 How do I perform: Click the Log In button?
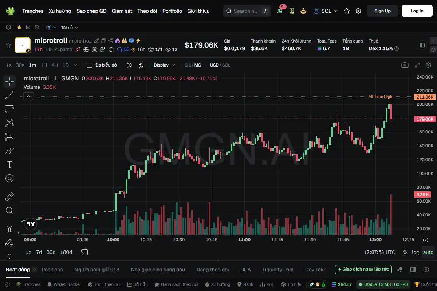[417, 11]
